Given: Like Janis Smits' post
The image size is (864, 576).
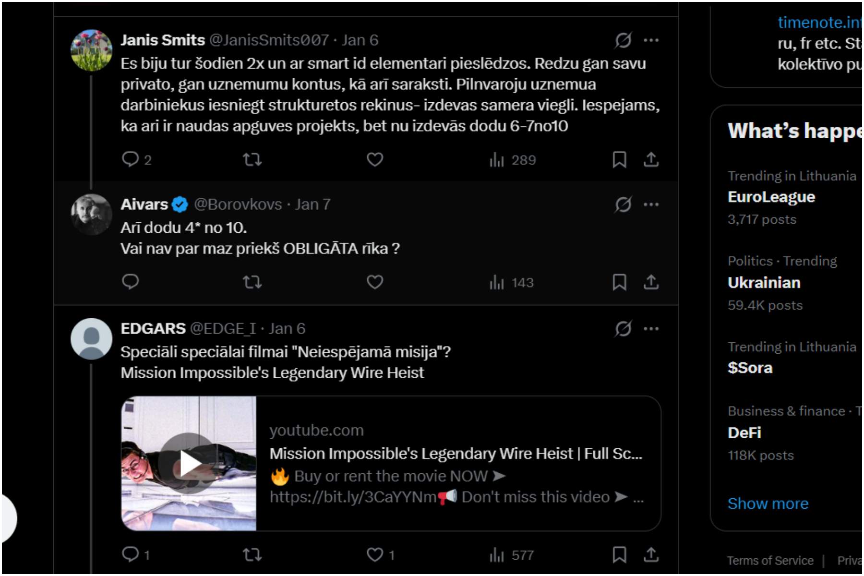Looking at the screenshot, I should 375,159.
